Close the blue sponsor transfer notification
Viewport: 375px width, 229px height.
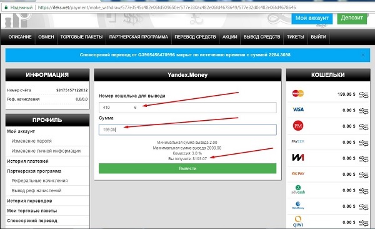tap(362, 55)
